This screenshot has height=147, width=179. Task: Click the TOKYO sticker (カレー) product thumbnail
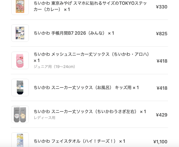20,7
